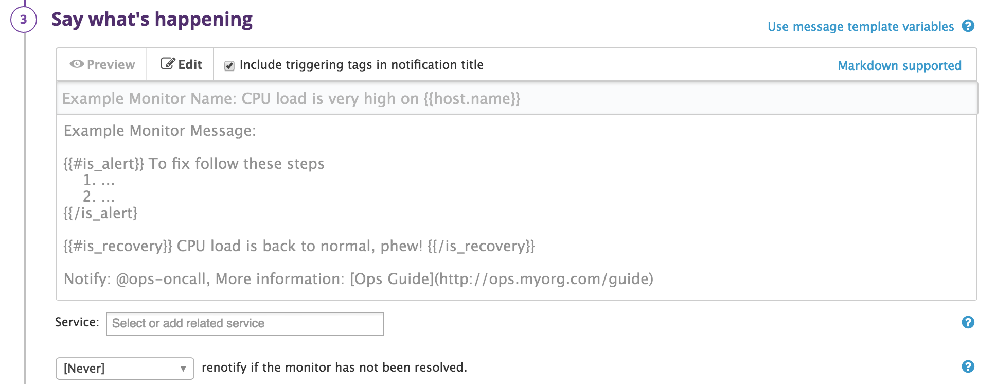Click the 'Say what's happening' heading
This screenshot has width=996, height=384.
(x=152, y=20)
